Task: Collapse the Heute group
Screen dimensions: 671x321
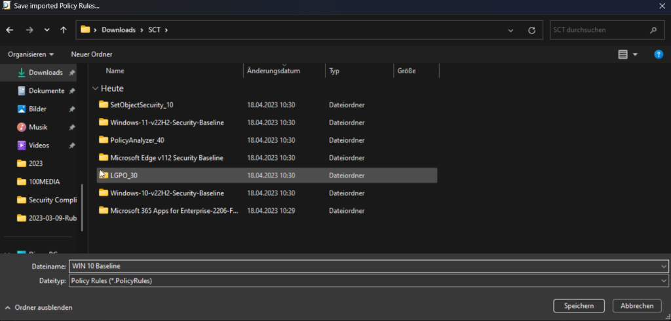Action: pyautogui.click(x=95, y=88)
